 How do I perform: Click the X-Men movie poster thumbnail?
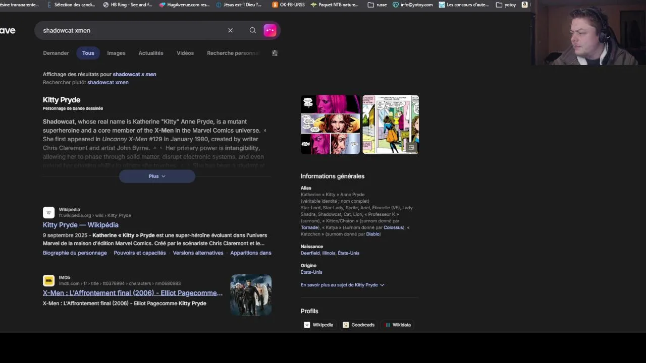[251, 295]
